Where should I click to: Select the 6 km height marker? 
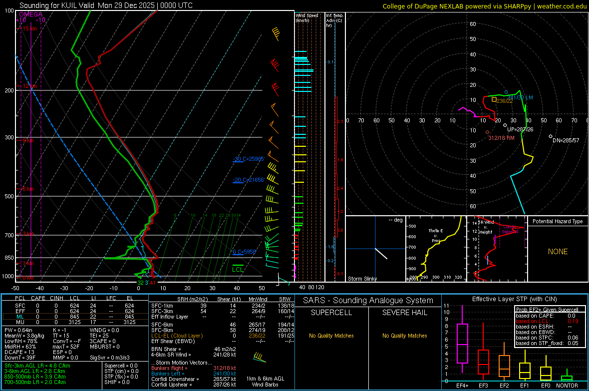point(28,189)
